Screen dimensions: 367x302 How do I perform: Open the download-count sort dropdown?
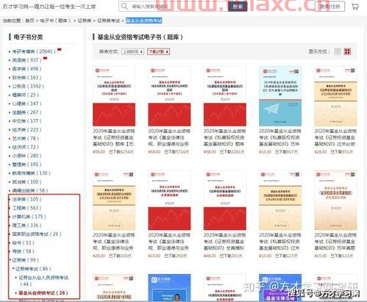coord(158,51)
